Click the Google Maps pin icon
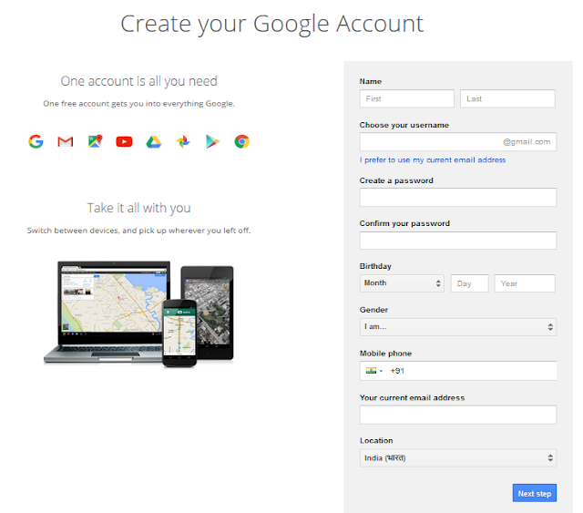 95,141
